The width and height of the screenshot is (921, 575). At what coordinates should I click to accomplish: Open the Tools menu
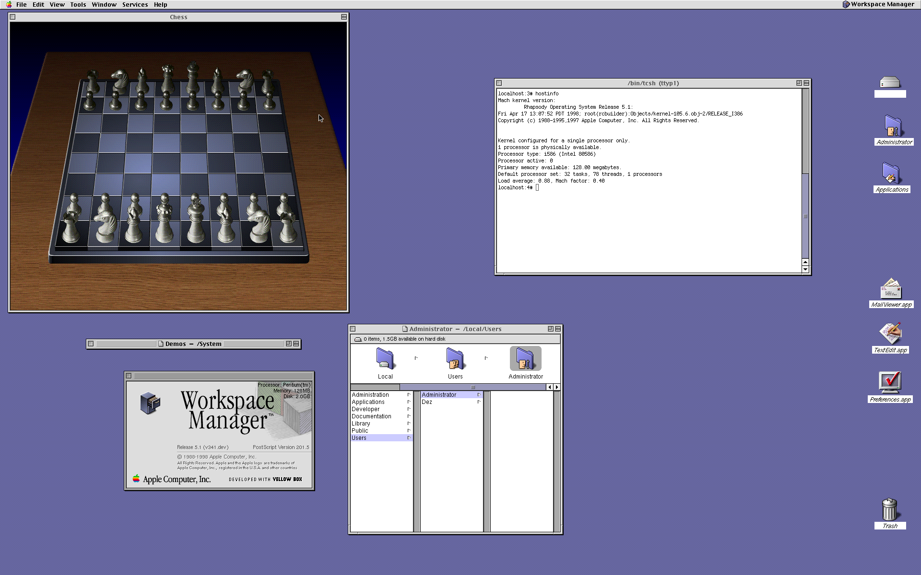78,4
